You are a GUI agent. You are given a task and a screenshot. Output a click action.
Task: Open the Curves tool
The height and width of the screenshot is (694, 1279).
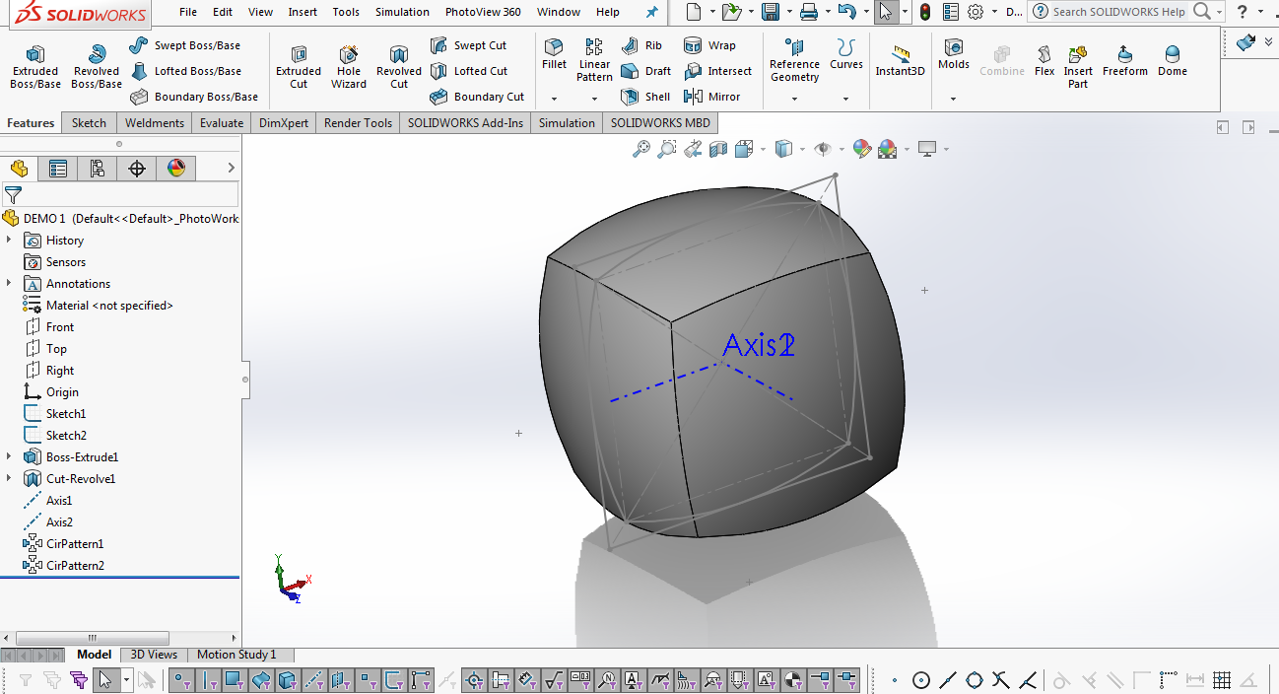click(x=845, y=54)
